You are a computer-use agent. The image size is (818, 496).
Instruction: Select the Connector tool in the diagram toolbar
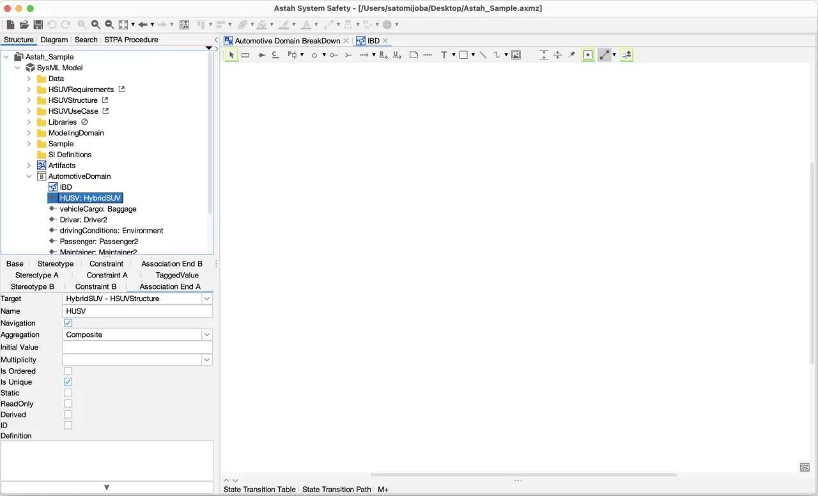coord(275,55)
